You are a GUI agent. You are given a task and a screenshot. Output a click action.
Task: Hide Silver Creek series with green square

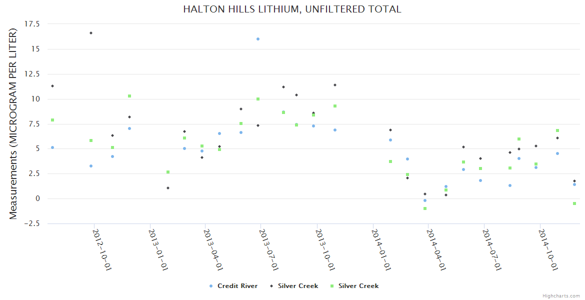(x=358, y=286)
